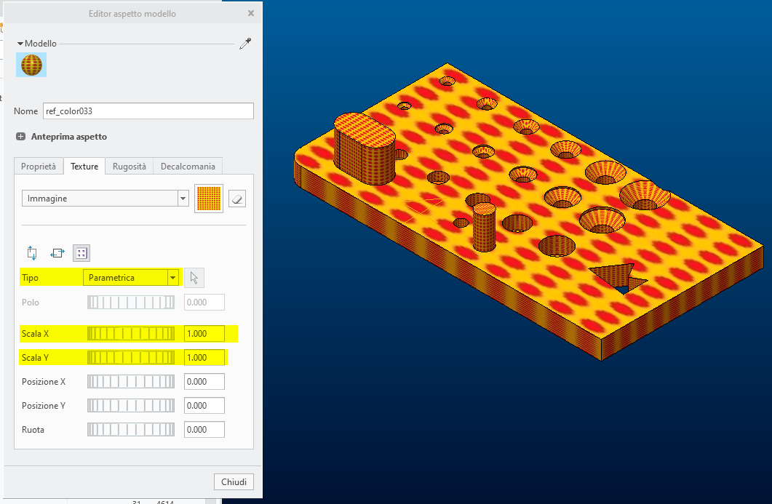Toggle the tiled texture repeat icon
This screenshot has width=772, height=504.
coord(81,252)
